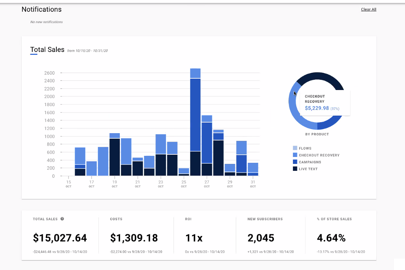Click the 4.64% of store sales value
405x270 pixels.
tap(331, 238)
